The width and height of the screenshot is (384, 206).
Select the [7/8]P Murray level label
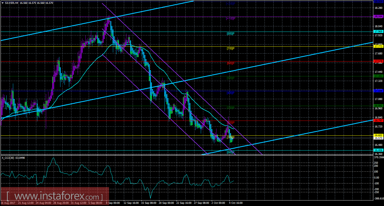(231, 48)
